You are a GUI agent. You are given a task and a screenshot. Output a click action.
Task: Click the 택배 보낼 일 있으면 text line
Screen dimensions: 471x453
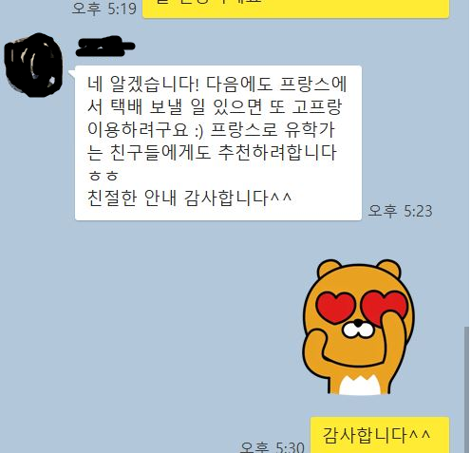[x=215, y=107]
